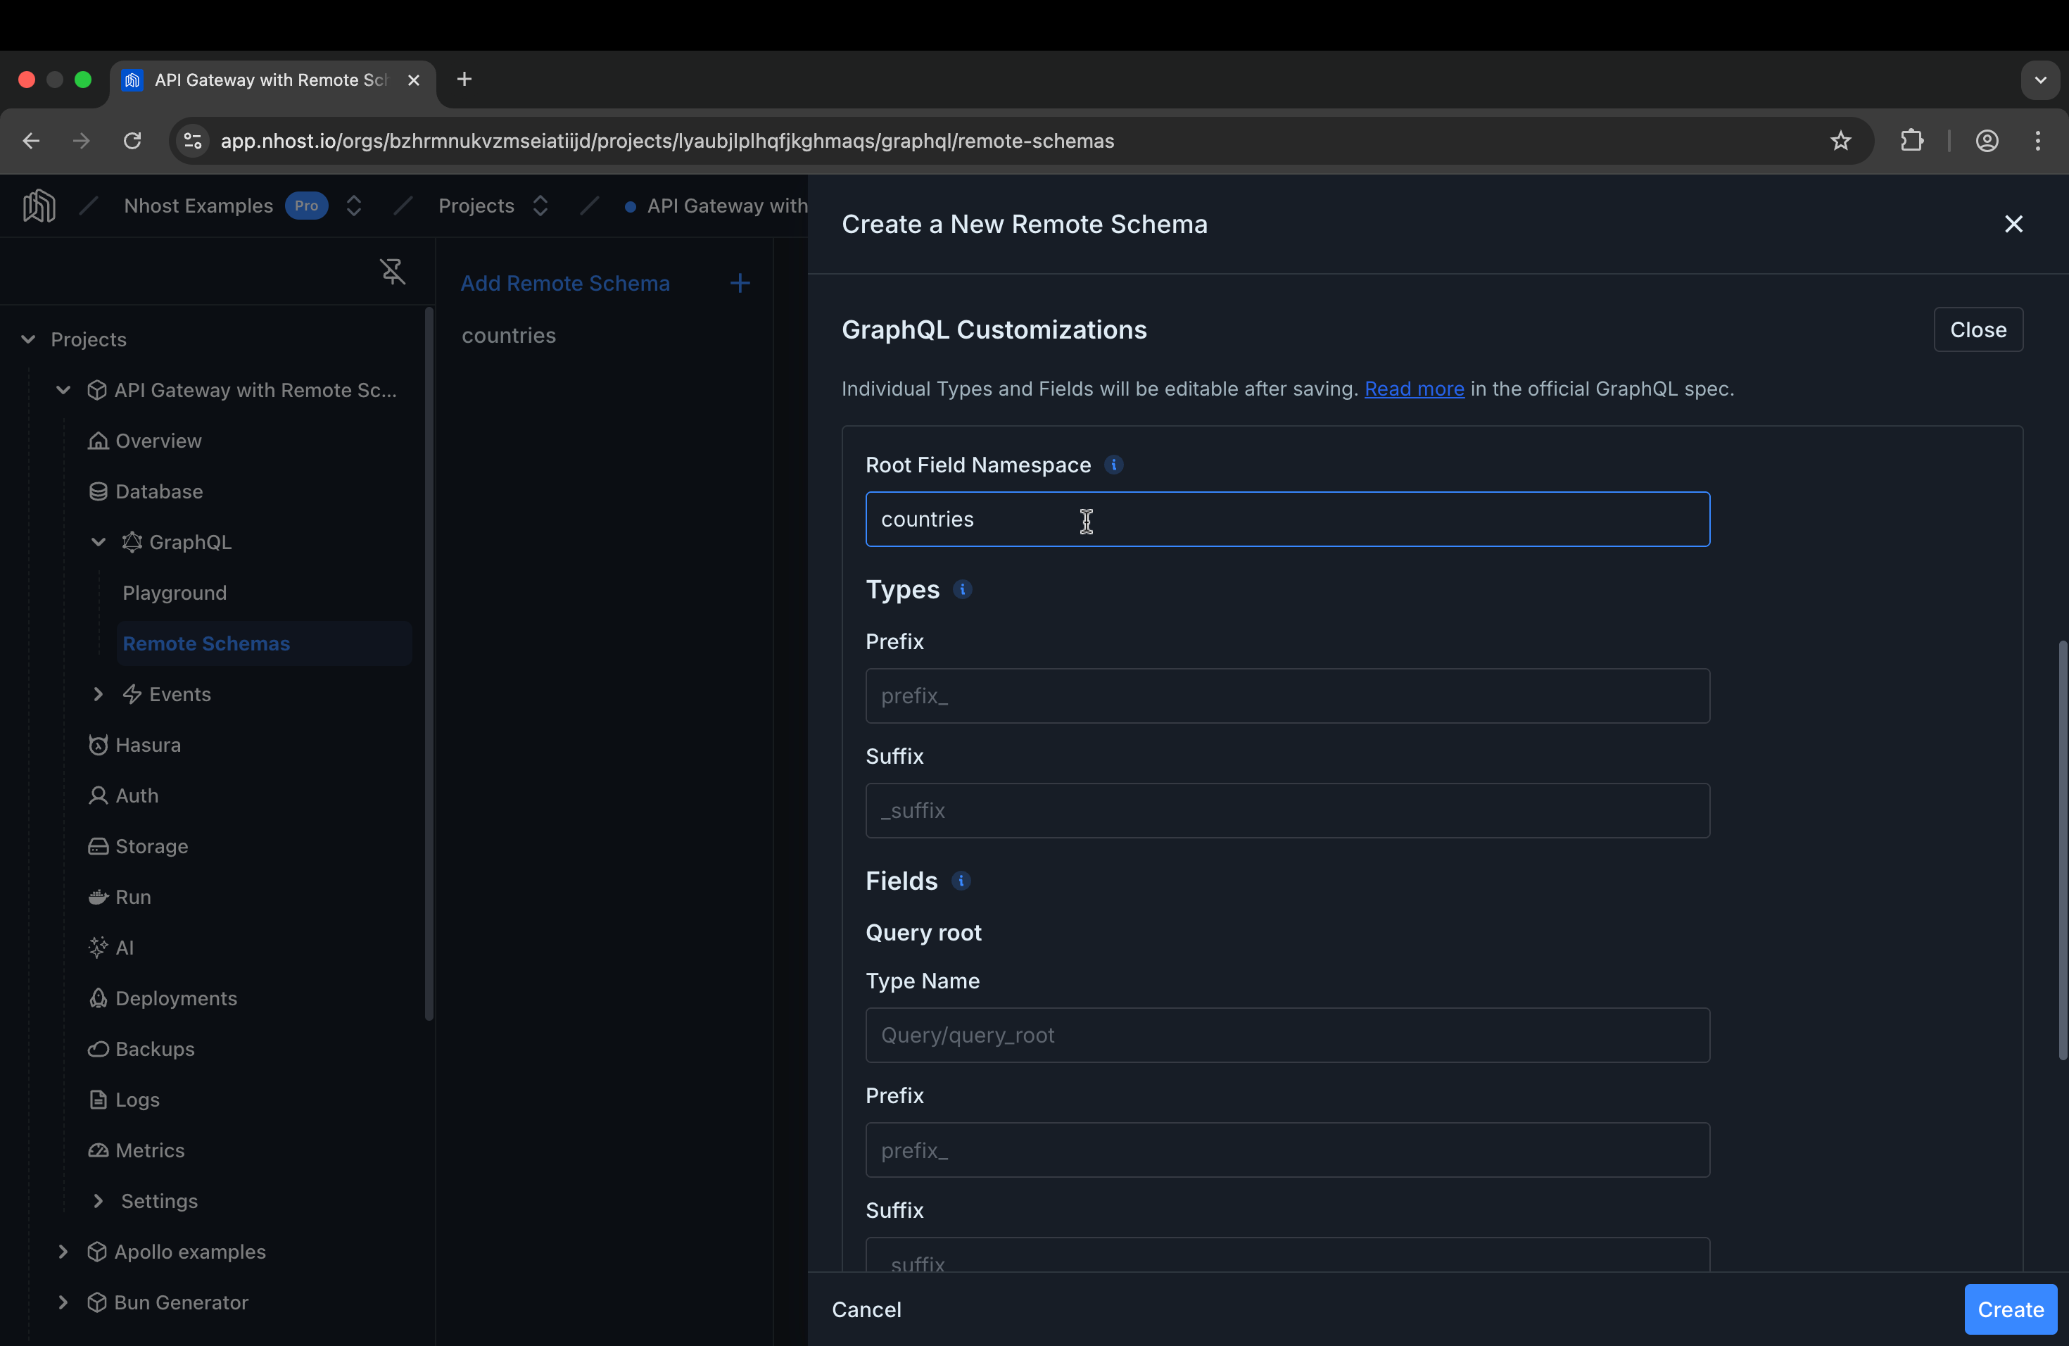Viewport: 2069px width, 1346px height.
Task: Toggle the sidebar unpin icon
Action: click(391, 271)
